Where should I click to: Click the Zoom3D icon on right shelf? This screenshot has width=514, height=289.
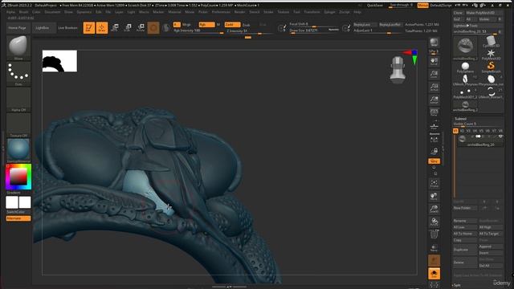434,209
